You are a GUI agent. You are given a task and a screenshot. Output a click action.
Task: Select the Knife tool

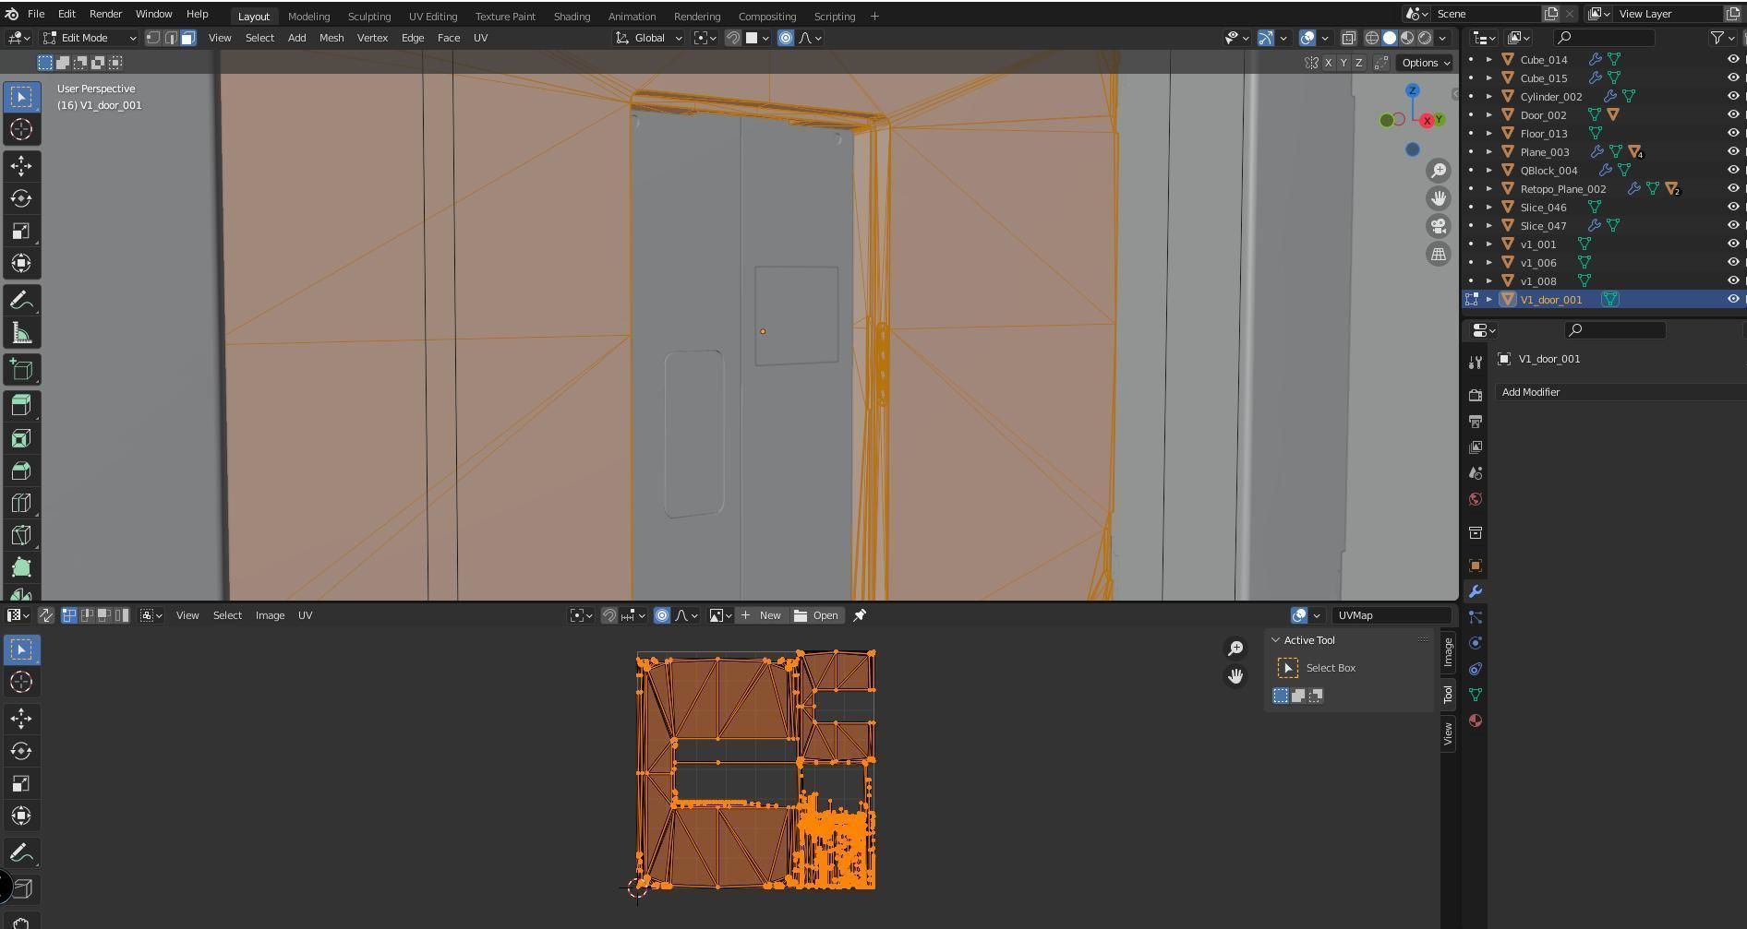21,535
